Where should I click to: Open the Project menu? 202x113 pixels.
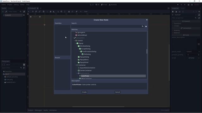click(x=10, y=5)
